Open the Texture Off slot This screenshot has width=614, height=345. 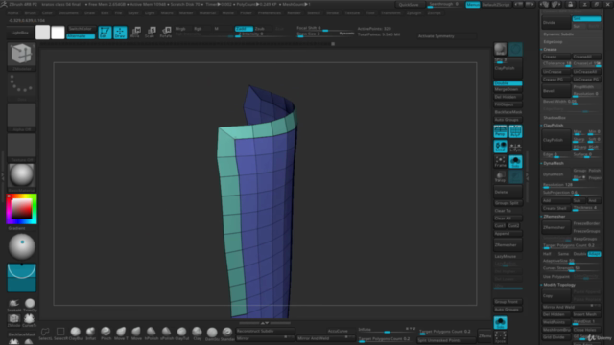point(21,146)
